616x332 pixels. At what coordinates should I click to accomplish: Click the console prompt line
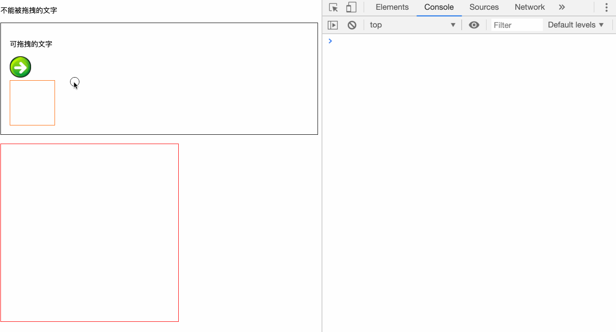click(x=469, y=41)
